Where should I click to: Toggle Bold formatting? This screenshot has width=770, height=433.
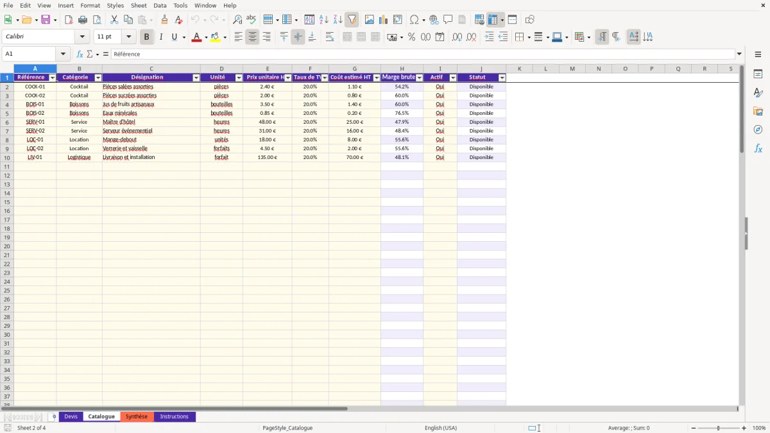(x=146, y=37)
